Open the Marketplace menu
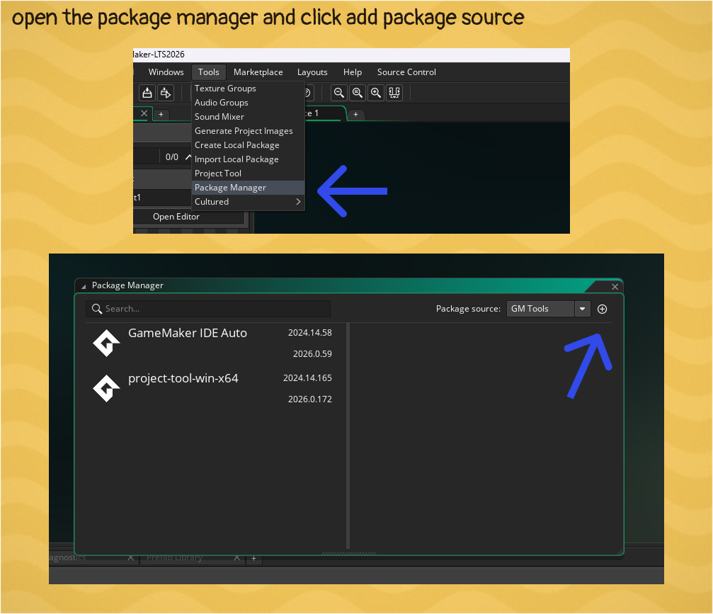The width and height of the screenshot is (713, 614). coord(258,72)
